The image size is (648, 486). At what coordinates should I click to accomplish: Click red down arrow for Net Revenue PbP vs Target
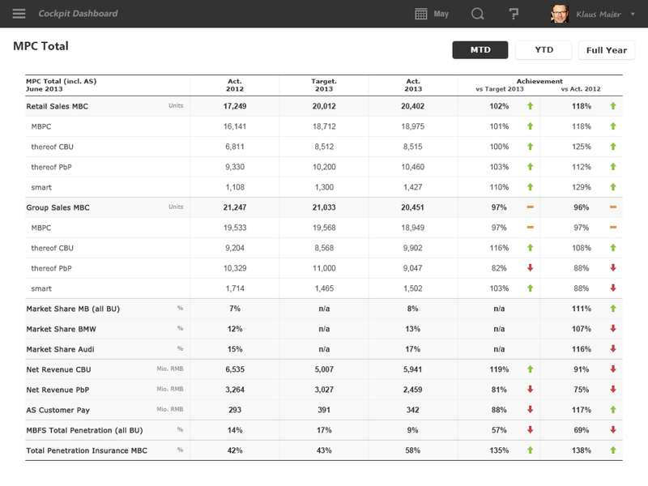(x=530, y=390)
